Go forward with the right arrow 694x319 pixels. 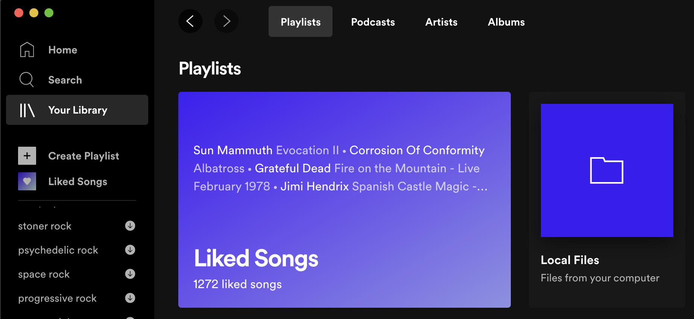point(226,21)
